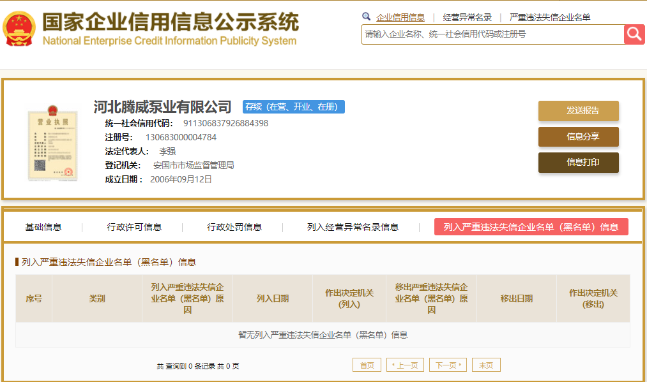Screen dimensions: 647x382
Task: Click the 移出日期 column header
Action: (517, 298)
